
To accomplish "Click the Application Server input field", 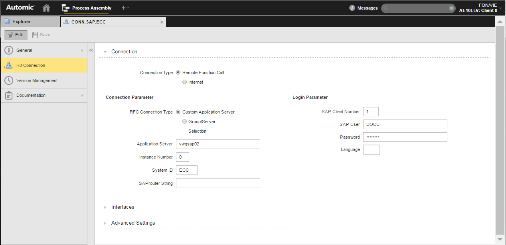I will coord(218,144).
